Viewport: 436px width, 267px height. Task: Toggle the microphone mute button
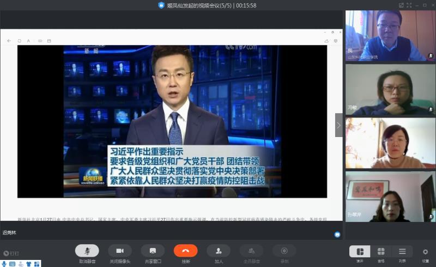pyautogui.click(x=87, y=251)
